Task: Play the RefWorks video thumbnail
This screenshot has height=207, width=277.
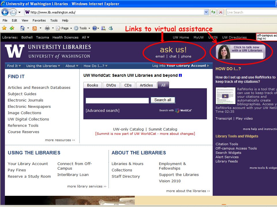Action: point(225,96)
